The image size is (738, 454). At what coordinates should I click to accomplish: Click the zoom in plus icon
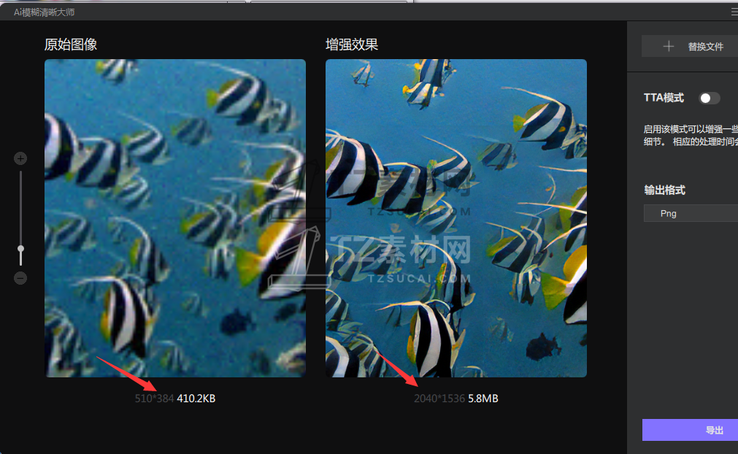coord(20,158)
